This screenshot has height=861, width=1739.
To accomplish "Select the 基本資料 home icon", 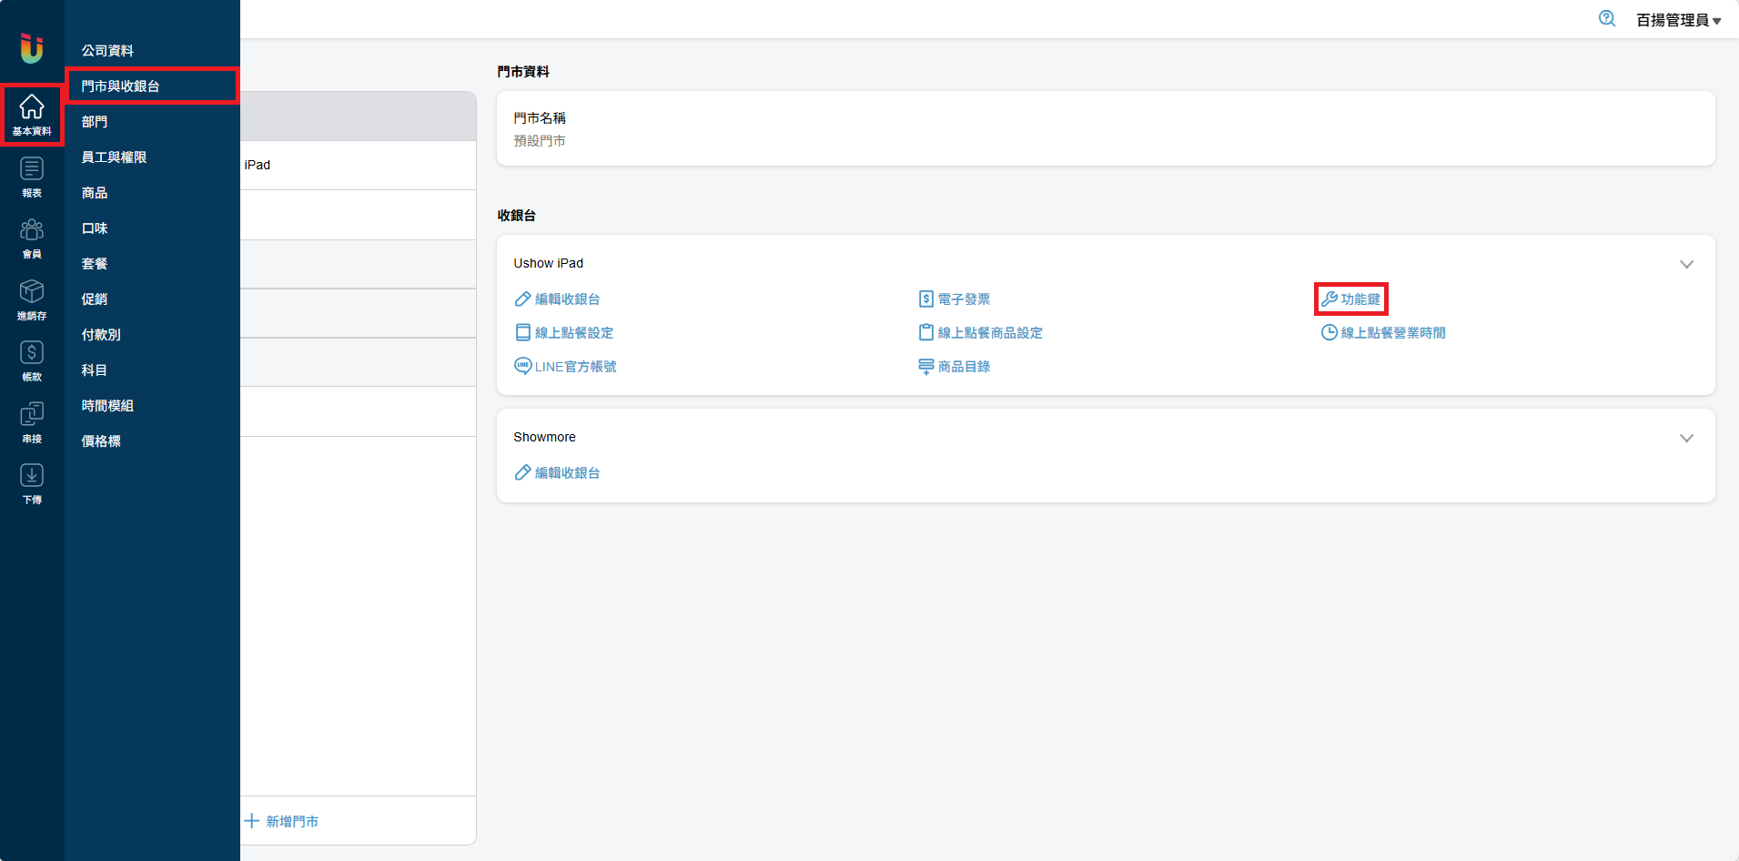I will 32,115.
